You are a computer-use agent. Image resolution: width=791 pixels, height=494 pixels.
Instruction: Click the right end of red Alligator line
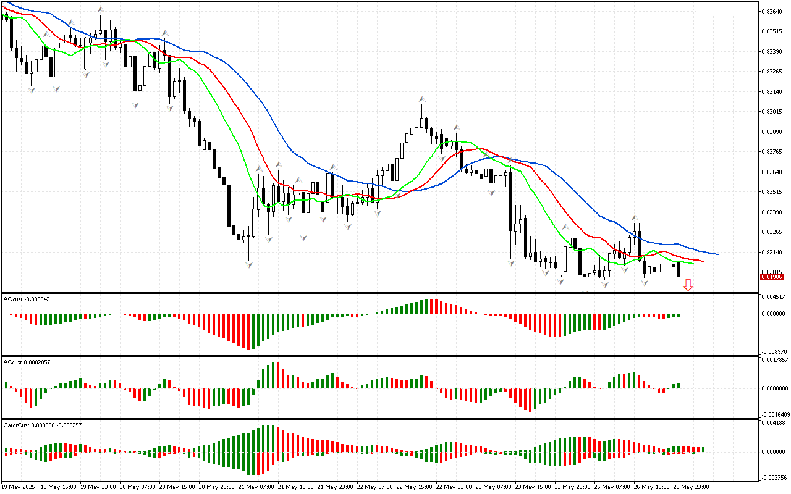pyautogui.click(x=702, y=261)
